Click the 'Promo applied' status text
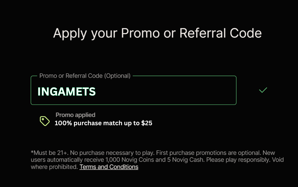The width and height of the screenshot is (298, 187). tap(75, 115)
